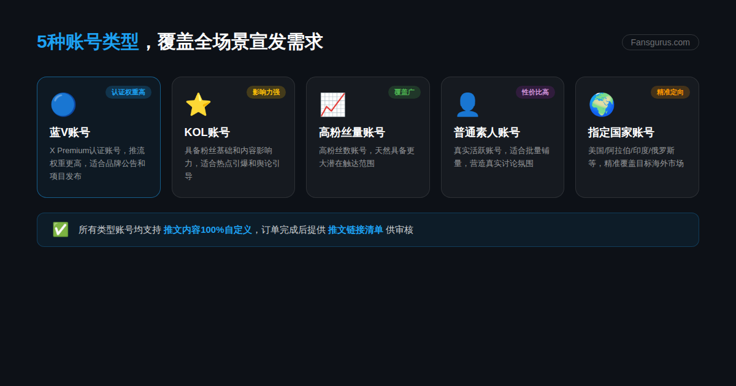Click the green checkmark icon in the bottom banner

click(61, 230)
